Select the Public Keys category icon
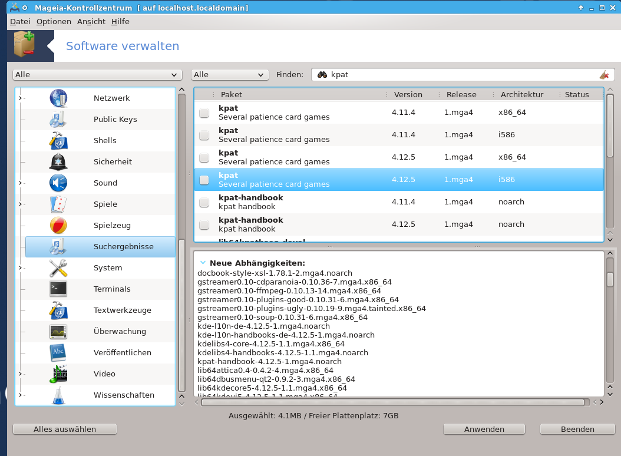The image size is (621, 456). tap(58, 119)
